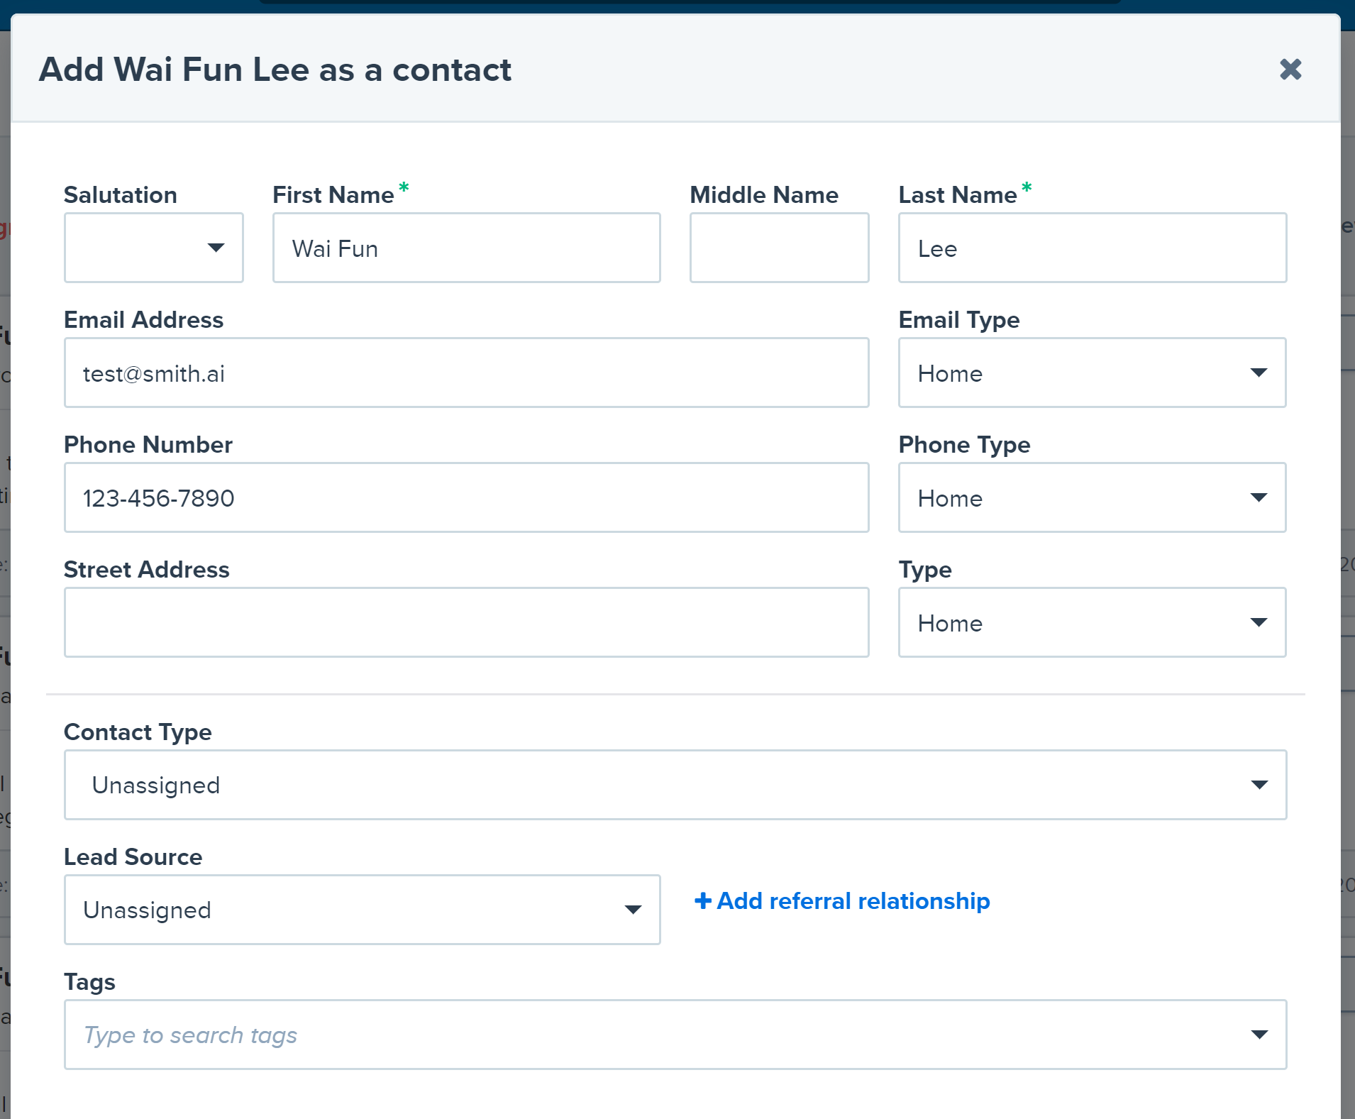The width and height of the screenshot is (1355, 1119).
Task: Click the Tags dropdown arrow
Action: pos(1259,1035)
